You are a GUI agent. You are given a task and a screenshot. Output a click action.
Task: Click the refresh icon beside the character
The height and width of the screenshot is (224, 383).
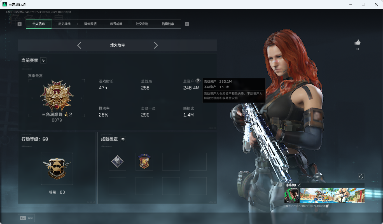(x=361, y=176)
